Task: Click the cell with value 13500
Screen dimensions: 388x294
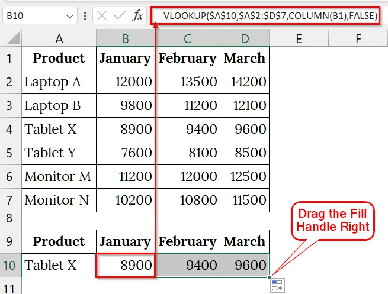Action: pyautogui.click(x=188, y=82)
